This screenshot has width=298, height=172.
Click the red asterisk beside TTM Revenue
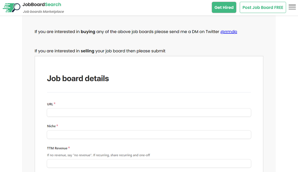point(69,148)
